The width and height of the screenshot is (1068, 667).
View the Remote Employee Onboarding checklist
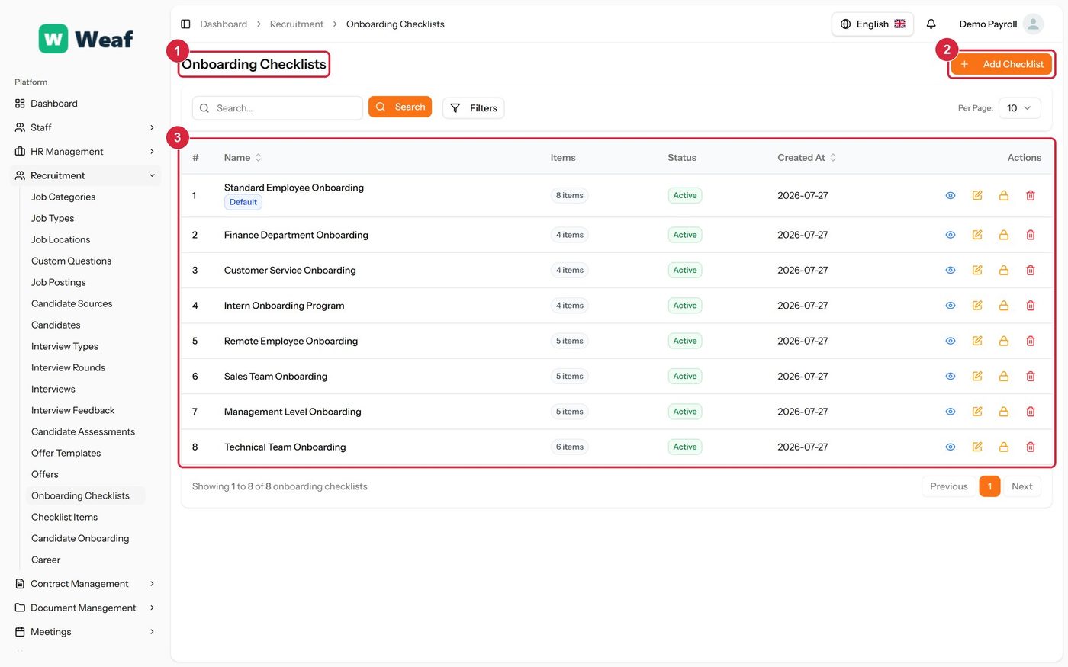[951, 341]
